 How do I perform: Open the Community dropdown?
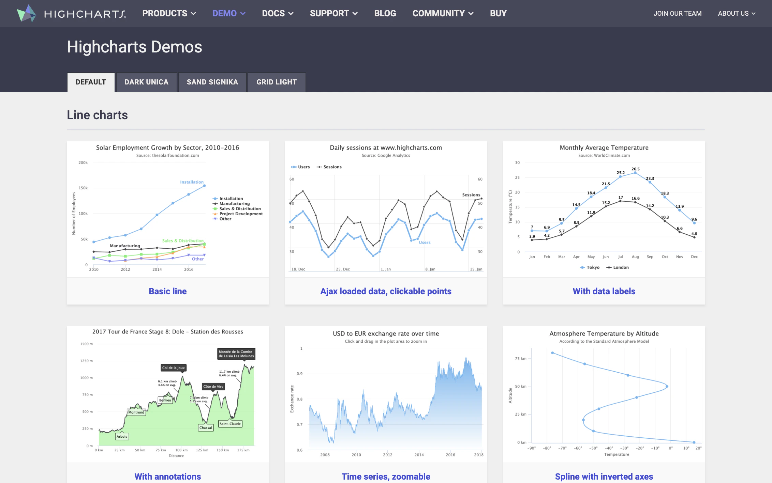click(x=443, y=13)
